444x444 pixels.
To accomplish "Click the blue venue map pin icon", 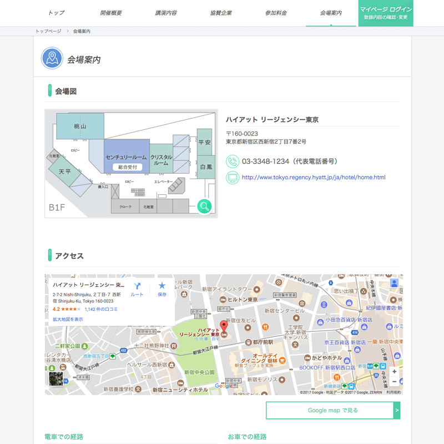I will click(52, 58).
